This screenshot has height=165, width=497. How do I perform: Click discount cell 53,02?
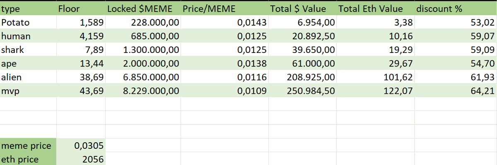(x=456, y=22)
